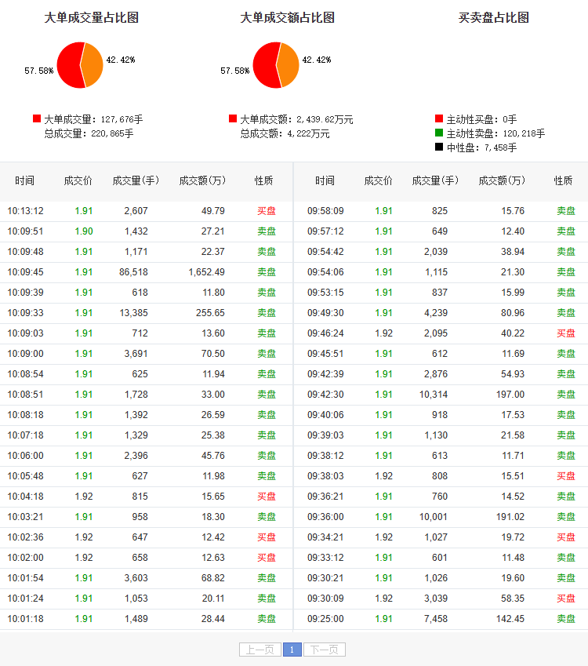Click the left table 成交价 column header
The width and height of the screenshot is (588, 666).
pyautogui.click(x=78, y=181)
